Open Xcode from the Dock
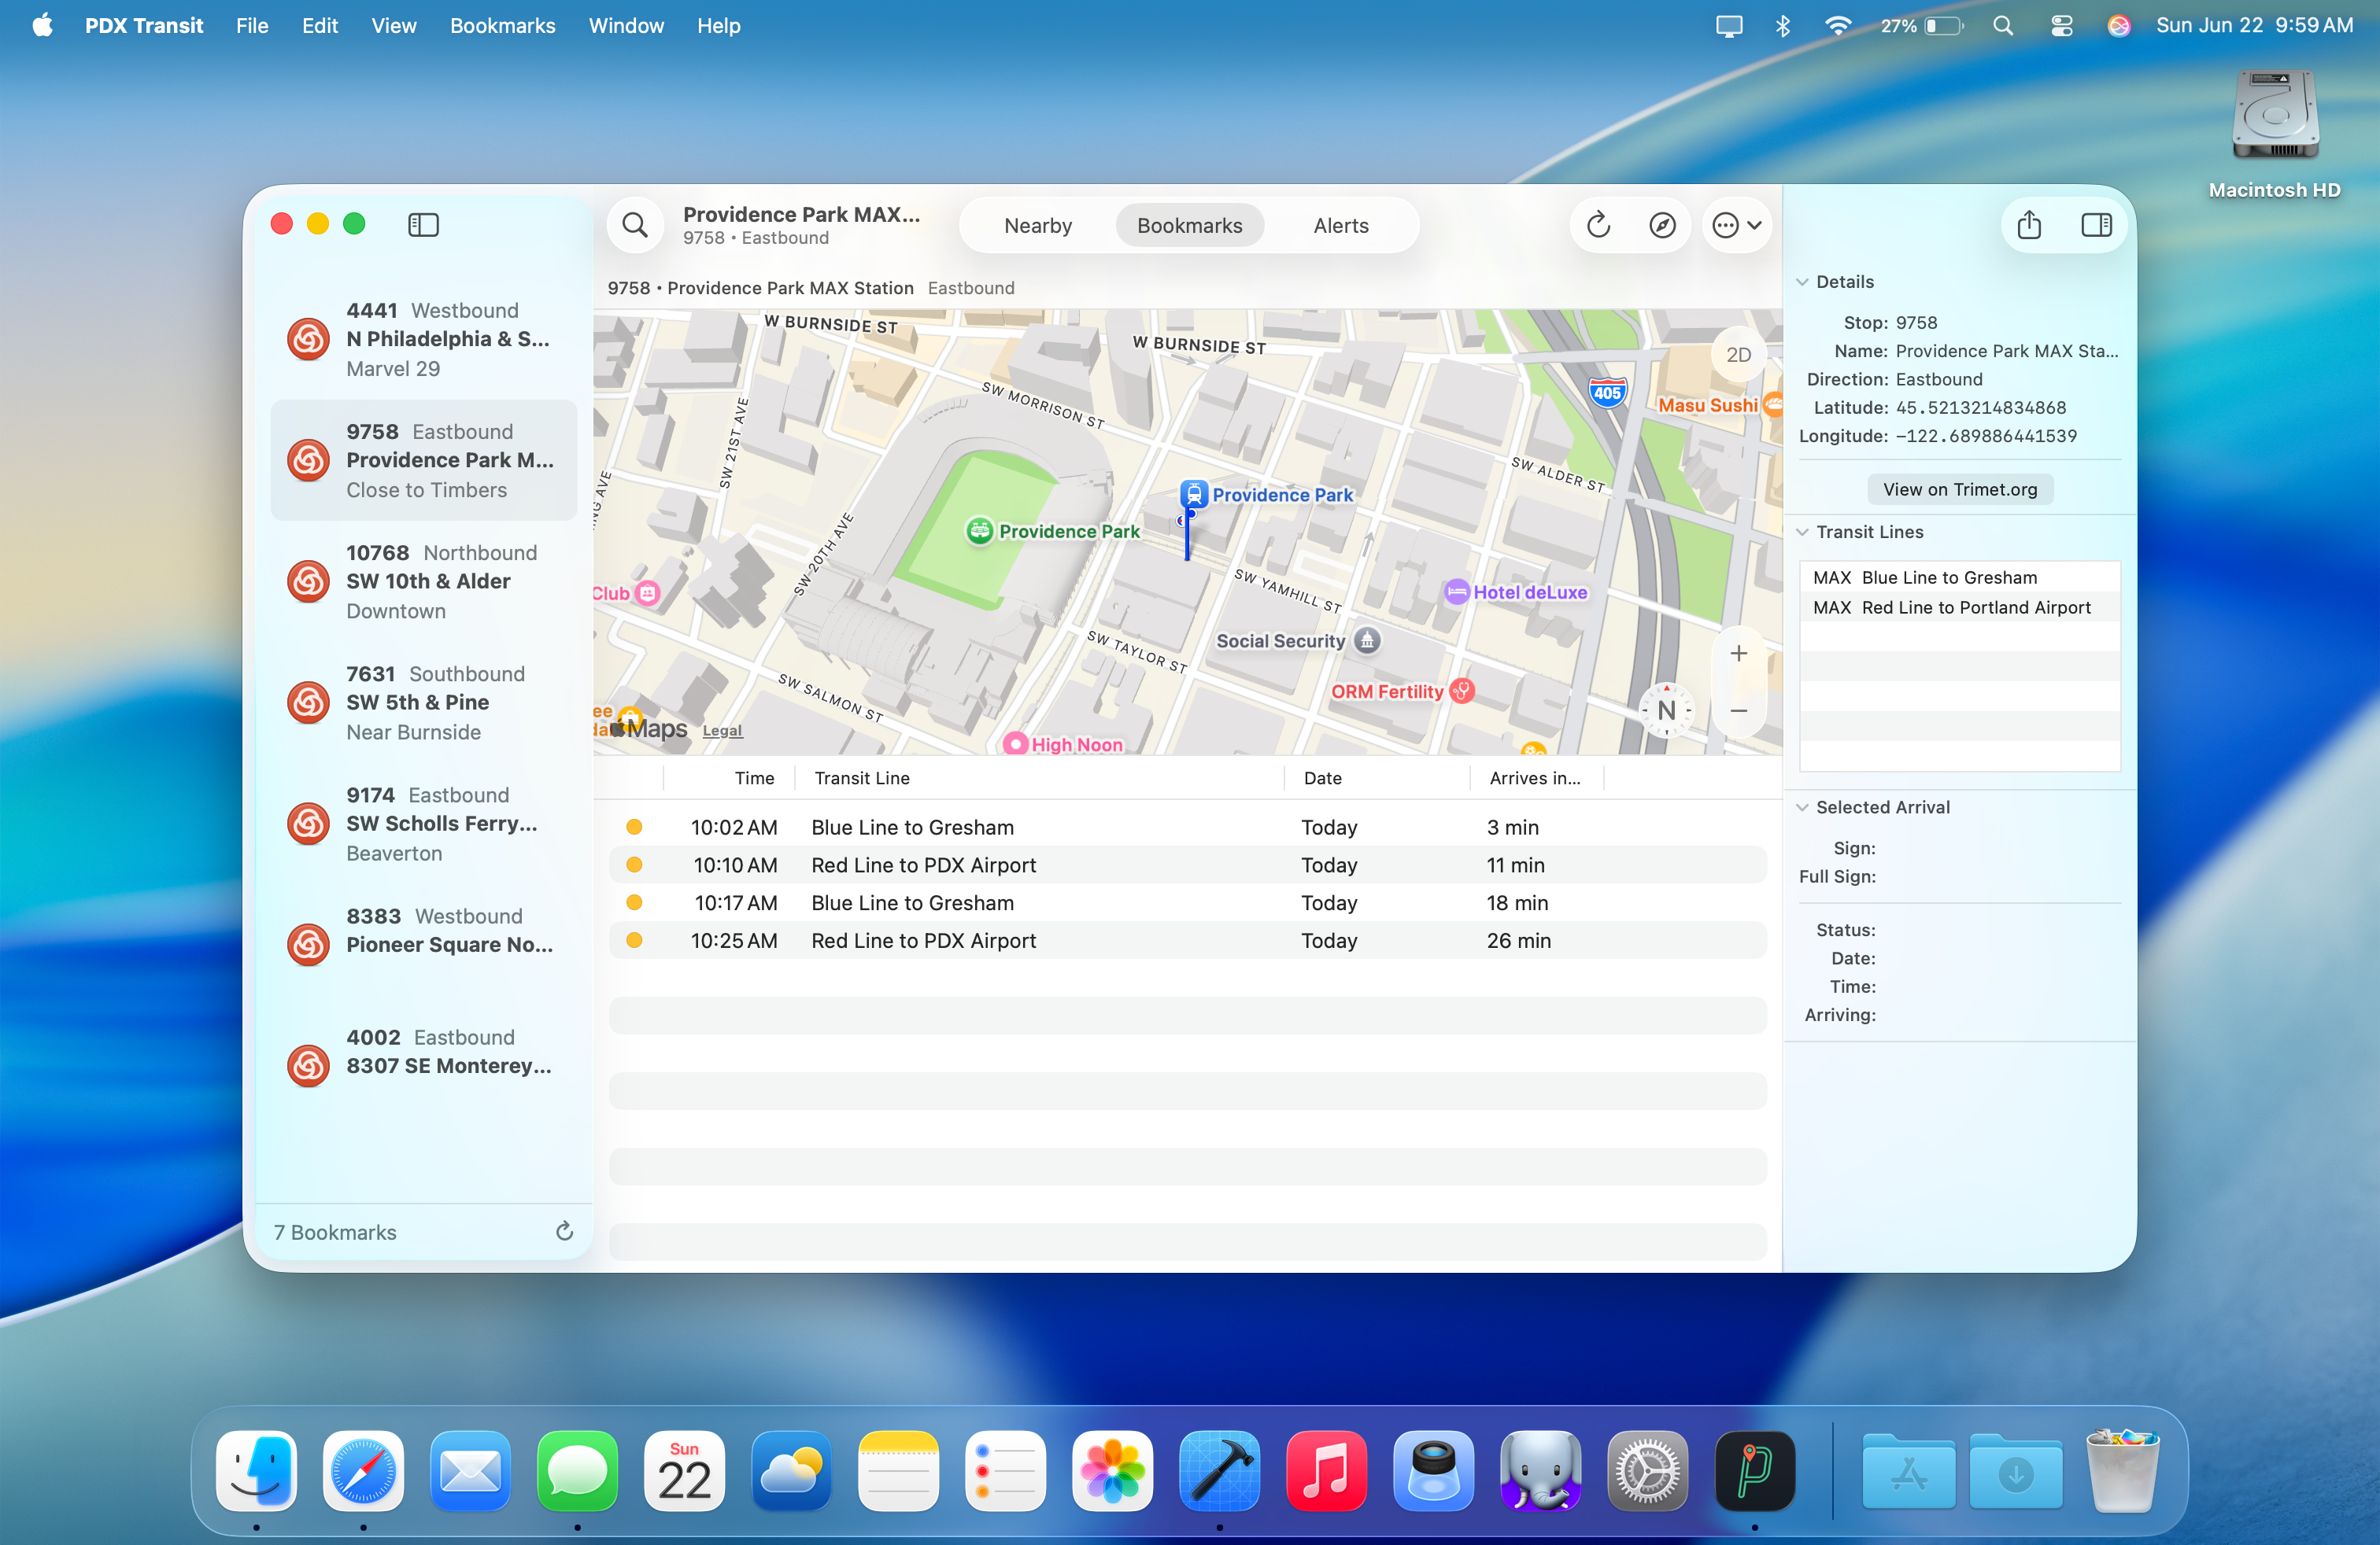Screen dimensions: 2380x1545 point(1219,1471)
